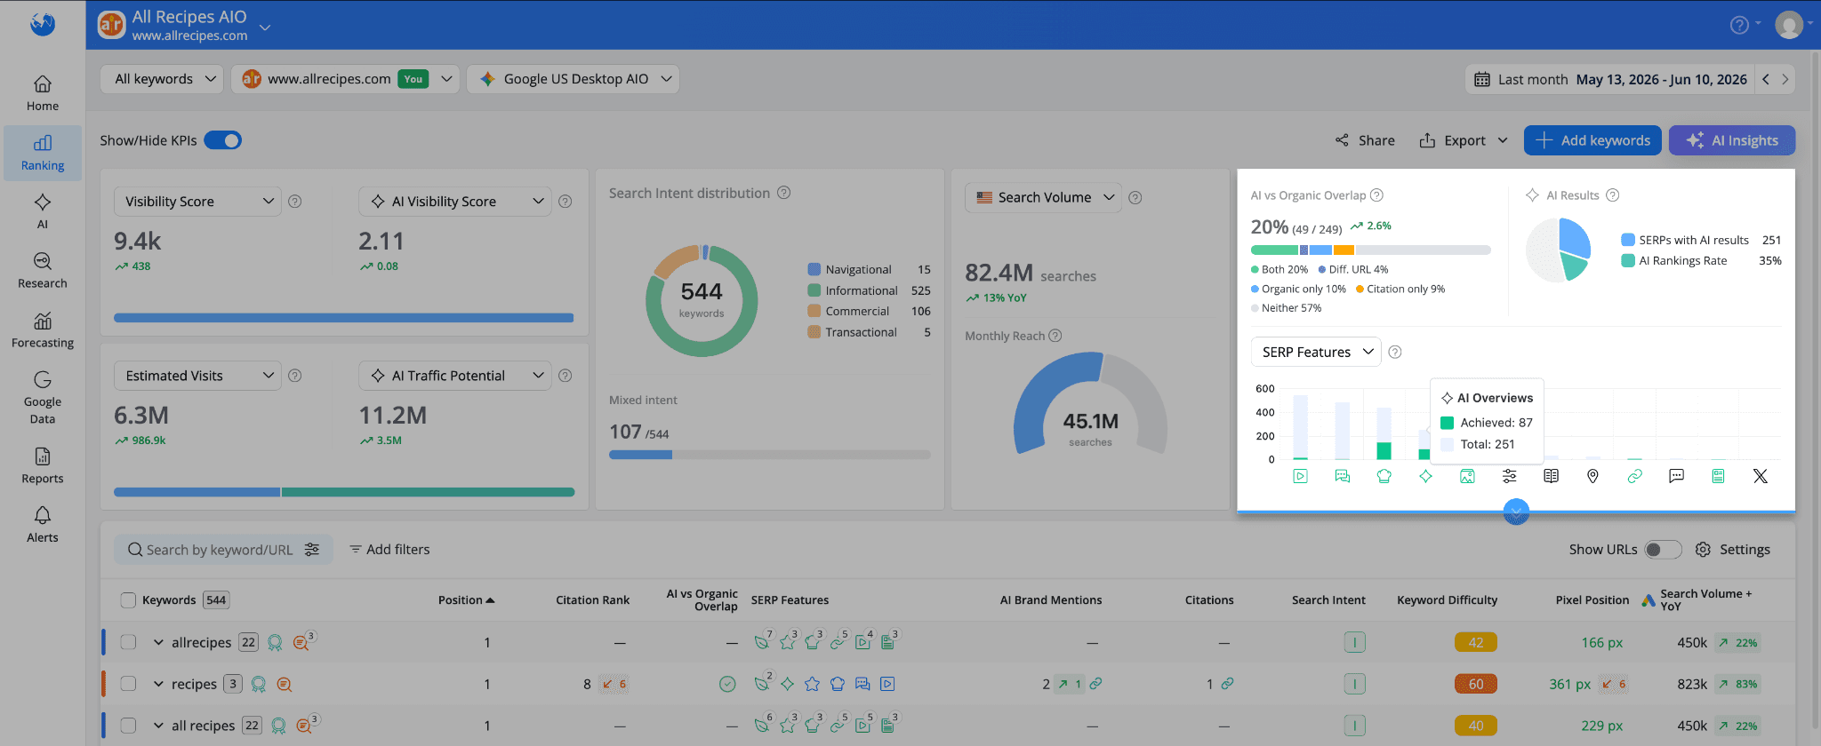Click the open book icon under chart
Image resolution: width=1821 pixels, height=746 pixels.
point(1551,476)
